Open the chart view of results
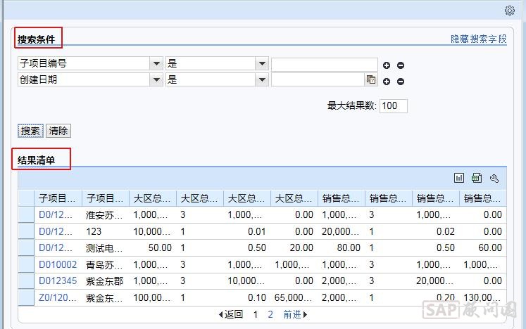This screenshot has height=329, width=526. (460, 178)
